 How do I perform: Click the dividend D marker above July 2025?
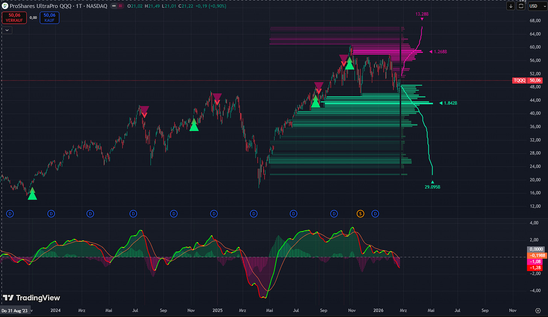tap(294, 214)
